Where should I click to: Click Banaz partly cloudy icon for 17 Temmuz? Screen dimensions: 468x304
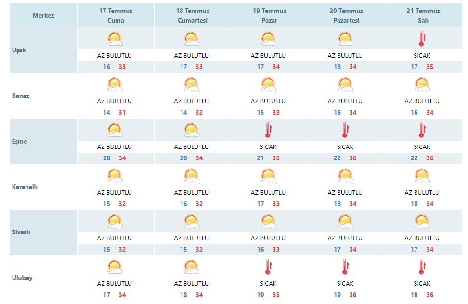pyautogui.click(x=115, y=84)
